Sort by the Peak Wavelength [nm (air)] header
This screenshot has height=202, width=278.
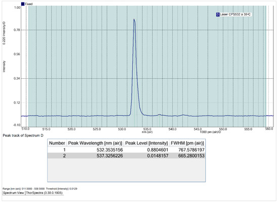pos(95,143)
